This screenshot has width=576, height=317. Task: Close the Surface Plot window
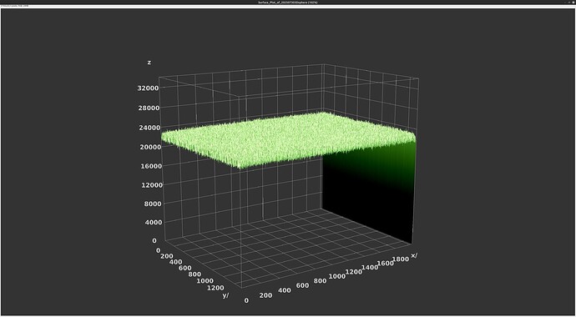click(573, 3)
